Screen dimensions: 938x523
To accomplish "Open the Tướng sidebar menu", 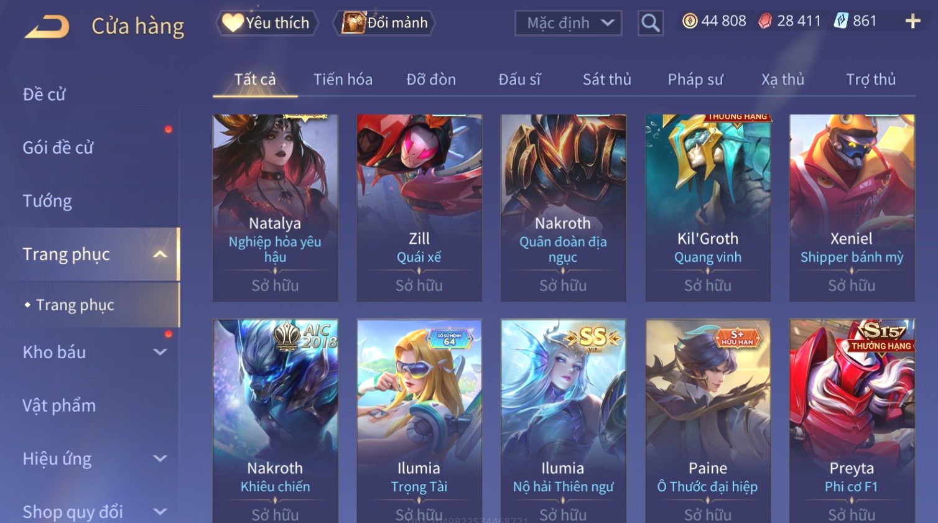I will pyautogui.click(x=47, y=201).
